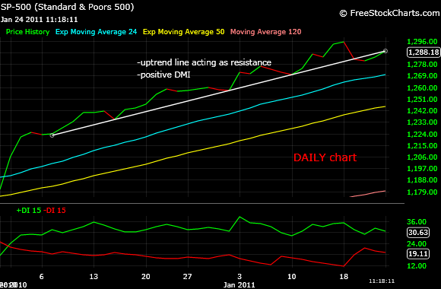441x289 pixels.
Task: Select the Exp Moving Average 24 legend label
Action: [97, 32]
